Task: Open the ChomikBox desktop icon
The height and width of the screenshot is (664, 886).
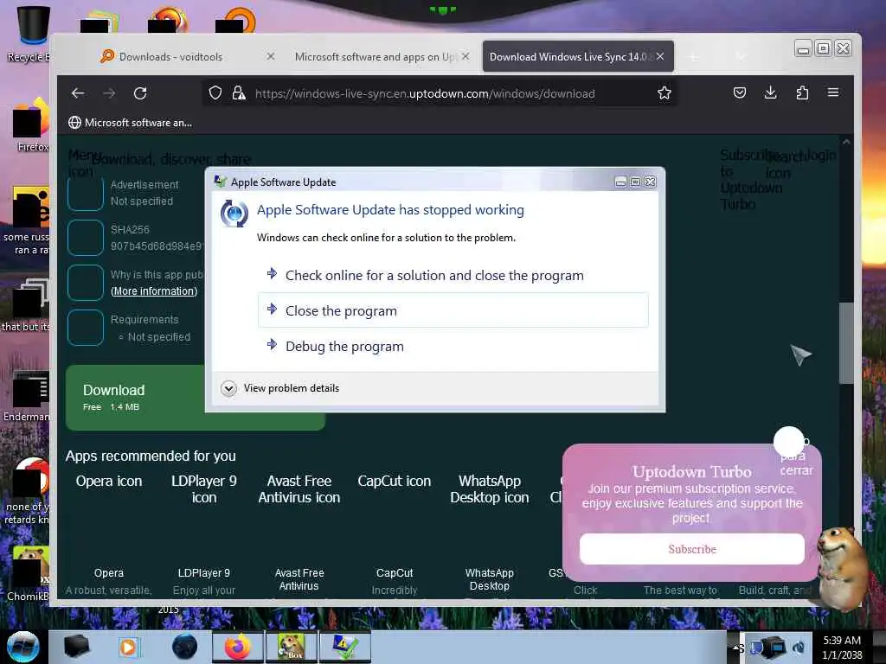Action: 29,574
